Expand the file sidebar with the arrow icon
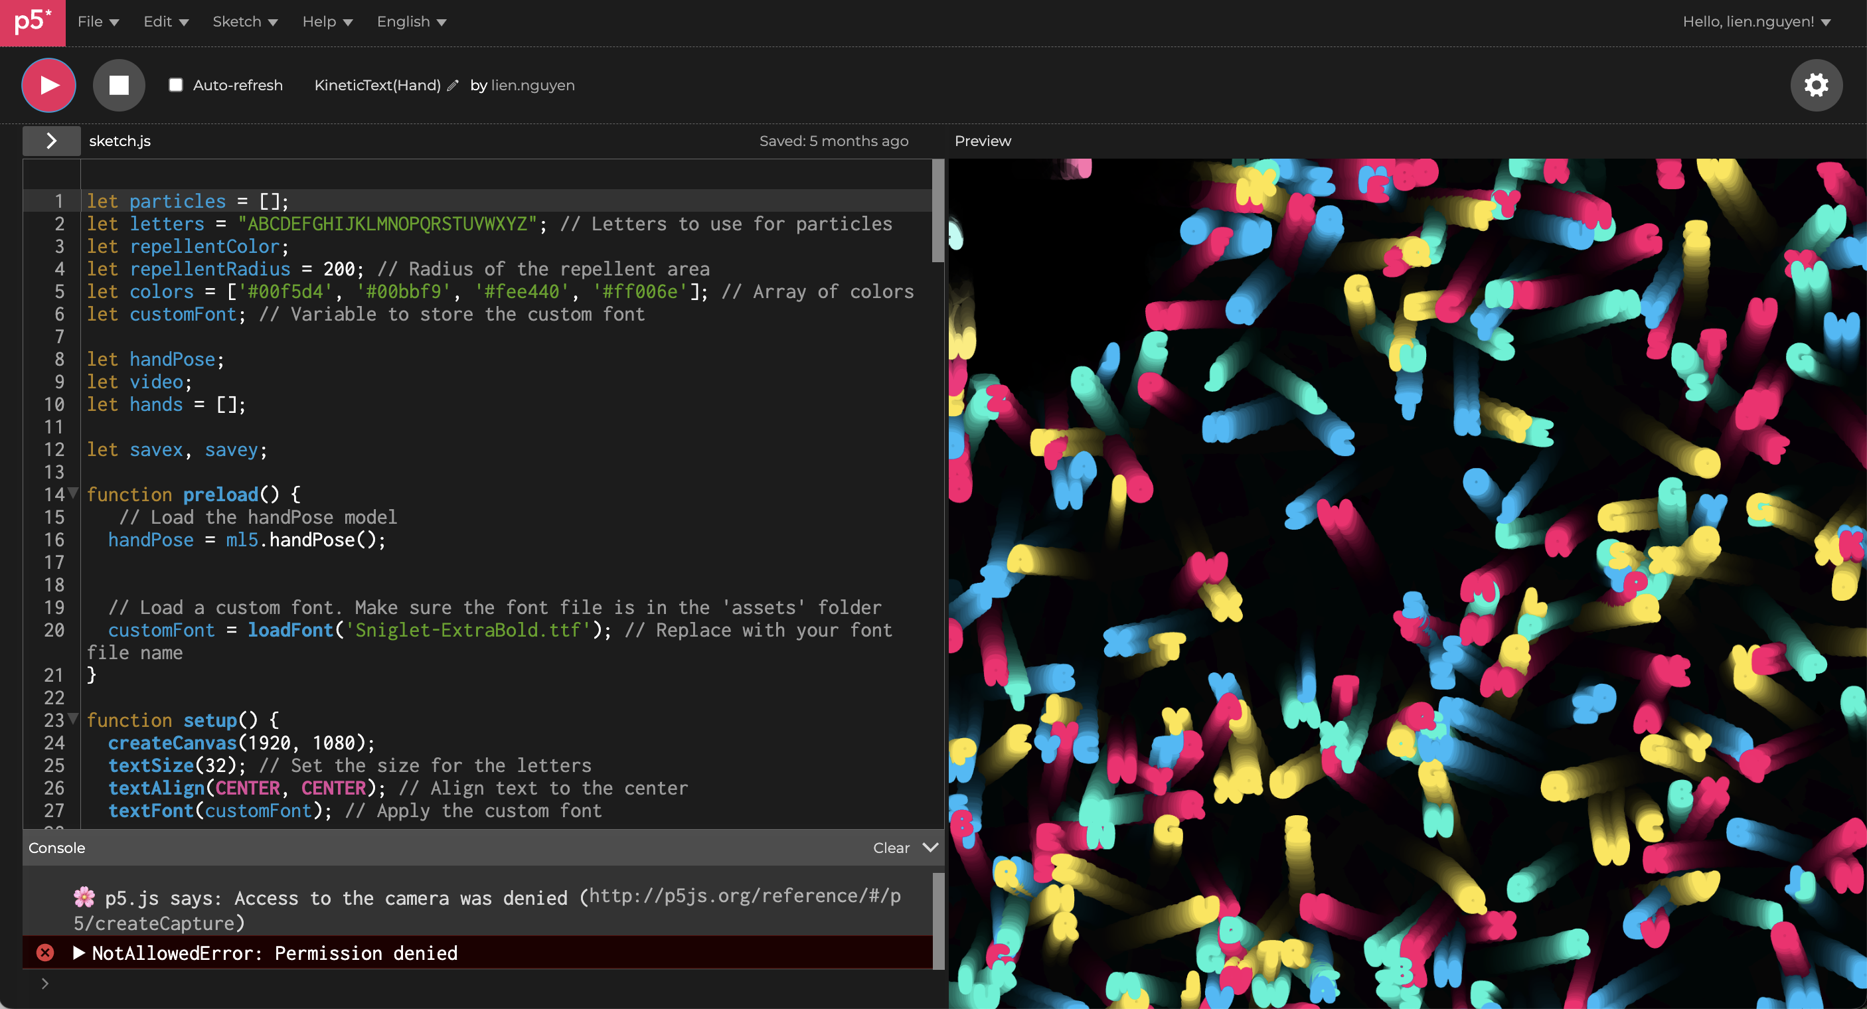The image size is (1867, 1009). tap(52, 141)
